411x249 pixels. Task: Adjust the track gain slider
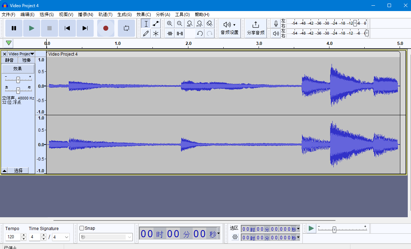[18, 80]
